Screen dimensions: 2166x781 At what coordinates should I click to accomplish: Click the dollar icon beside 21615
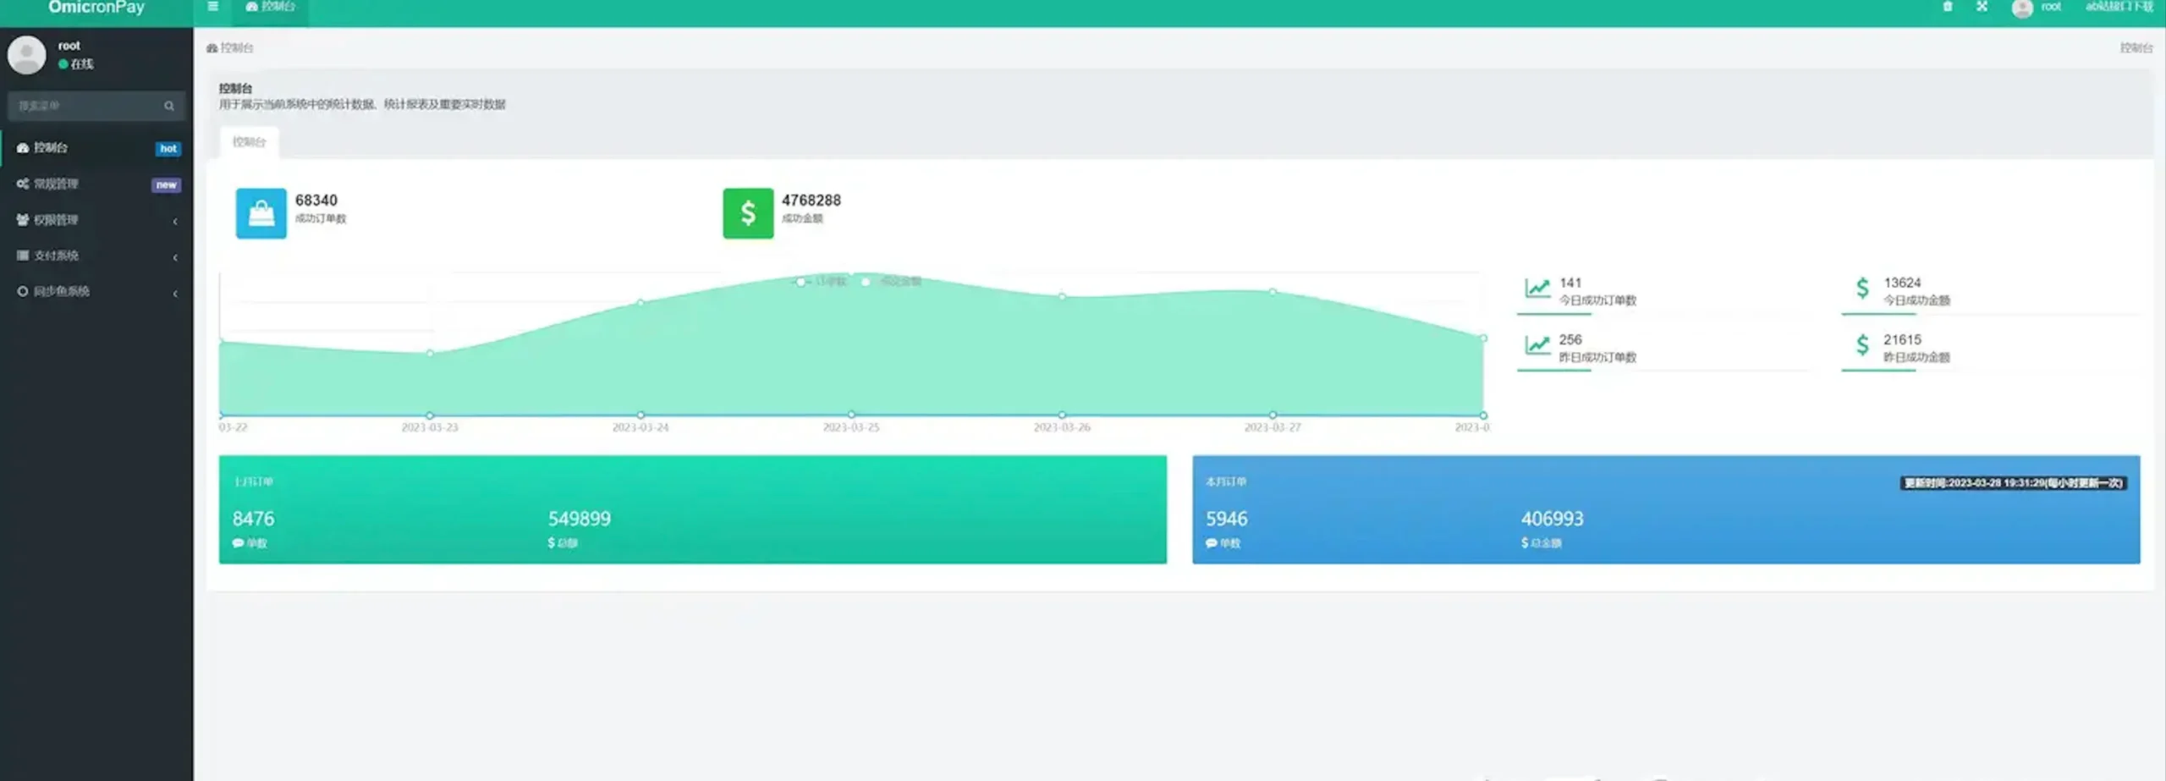[x=1861, y=345]
